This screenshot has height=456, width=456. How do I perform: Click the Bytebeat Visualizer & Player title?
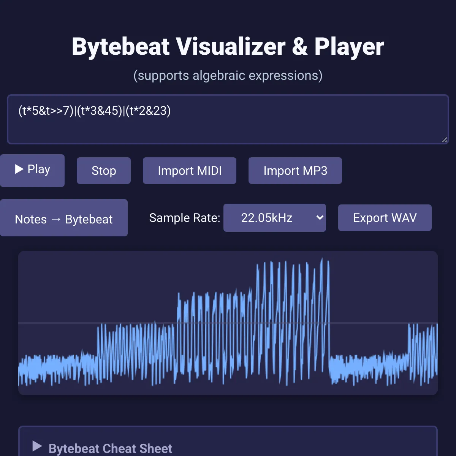(x=228, y=46)
